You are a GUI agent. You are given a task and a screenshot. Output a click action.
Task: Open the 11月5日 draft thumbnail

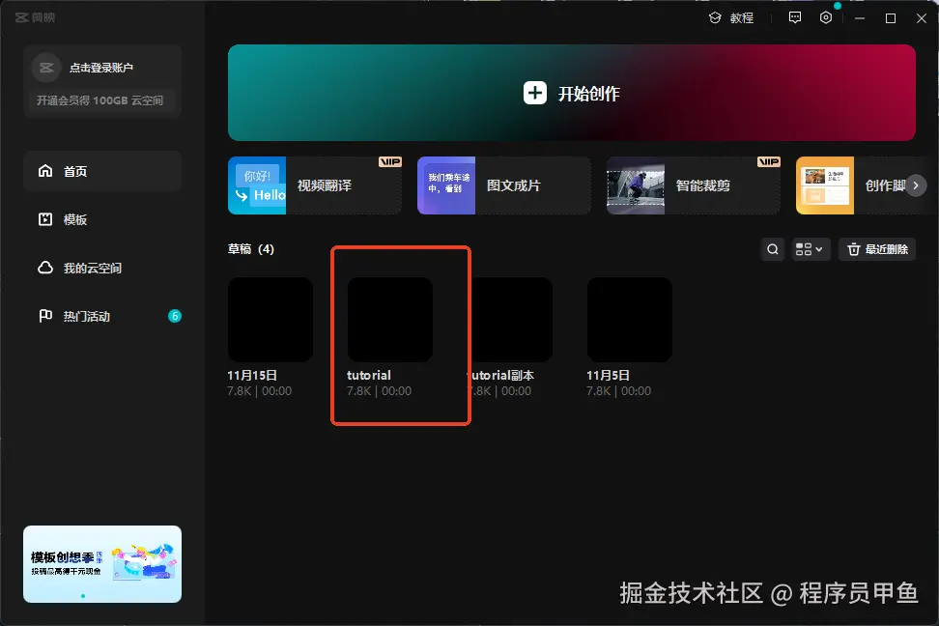pyautogui.click(x=630, y=320)
